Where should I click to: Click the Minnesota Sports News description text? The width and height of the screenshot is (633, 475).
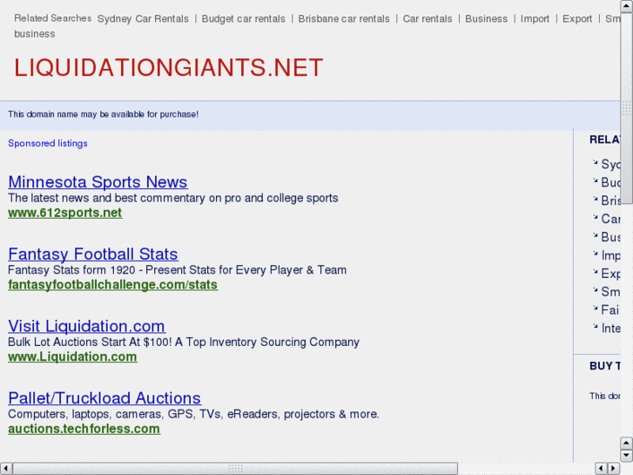(x=173, y=198)
